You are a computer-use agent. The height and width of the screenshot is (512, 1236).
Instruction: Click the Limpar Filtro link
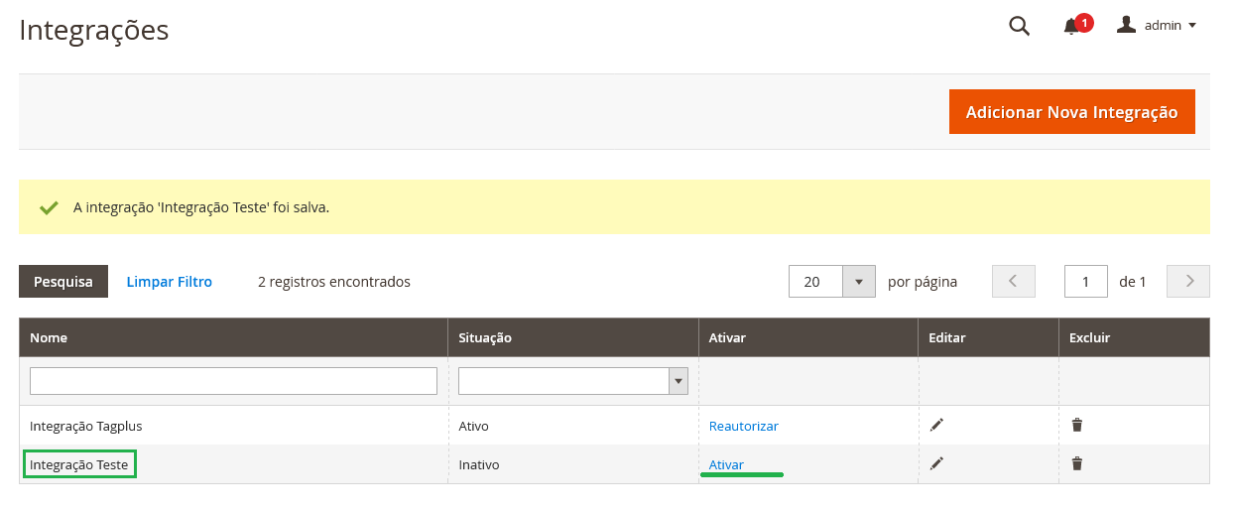170,282
